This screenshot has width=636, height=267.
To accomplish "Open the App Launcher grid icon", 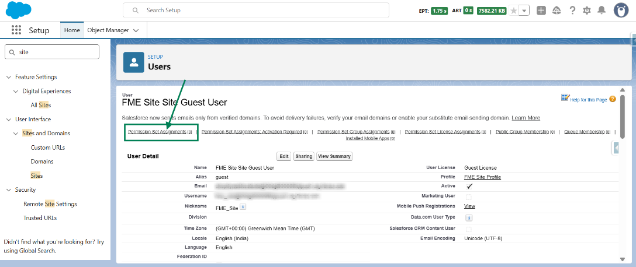I will 16,30.
